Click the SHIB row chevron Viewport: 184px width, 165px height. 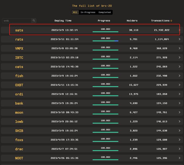click(x=179, y=131)
